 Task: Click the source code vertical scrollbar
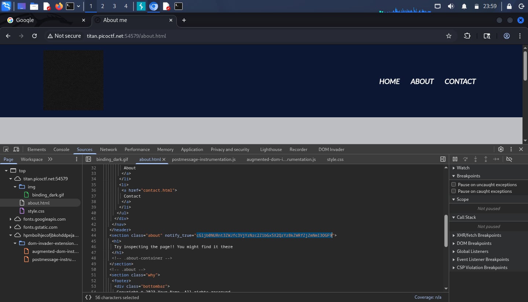[446, 231]
